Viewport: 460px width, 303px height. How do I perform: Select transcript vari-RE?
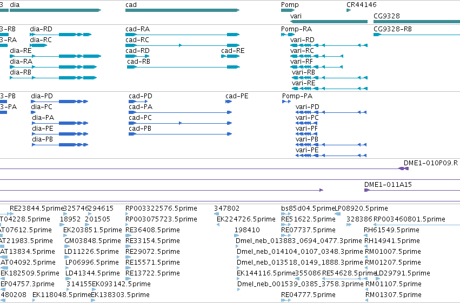330,89
